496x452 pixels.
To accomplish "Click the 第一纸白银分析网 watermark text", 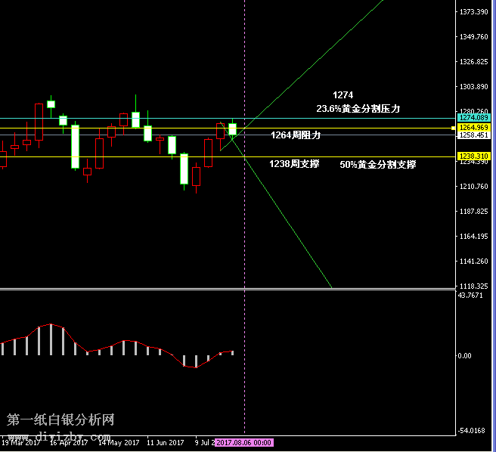I will point(60,419).
